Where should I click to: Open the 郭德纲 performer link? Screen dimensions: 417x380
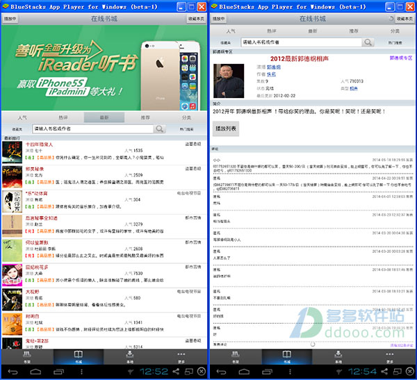[274, 67]
